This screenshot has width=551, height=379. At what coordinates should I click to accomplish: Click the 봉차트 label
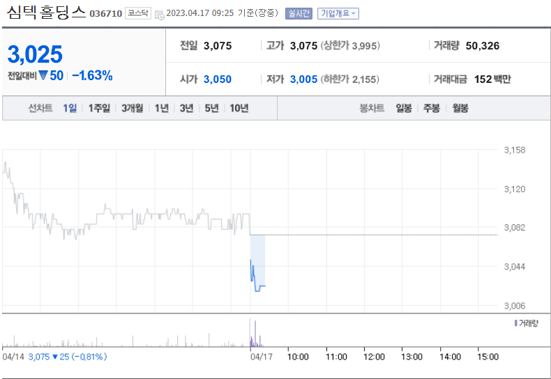(372, 108)
